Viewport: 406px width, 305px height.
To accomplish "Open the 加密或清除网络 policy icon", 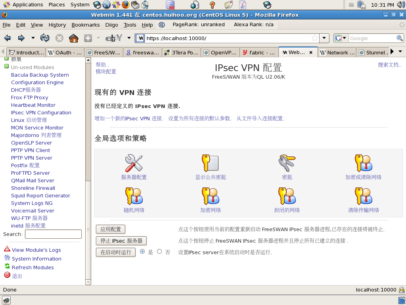I will coord(363,163).
